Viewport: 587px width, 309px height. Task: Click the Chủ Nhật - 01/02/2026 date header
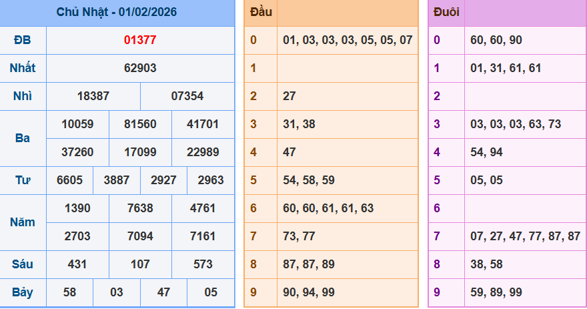click(117, 13)
